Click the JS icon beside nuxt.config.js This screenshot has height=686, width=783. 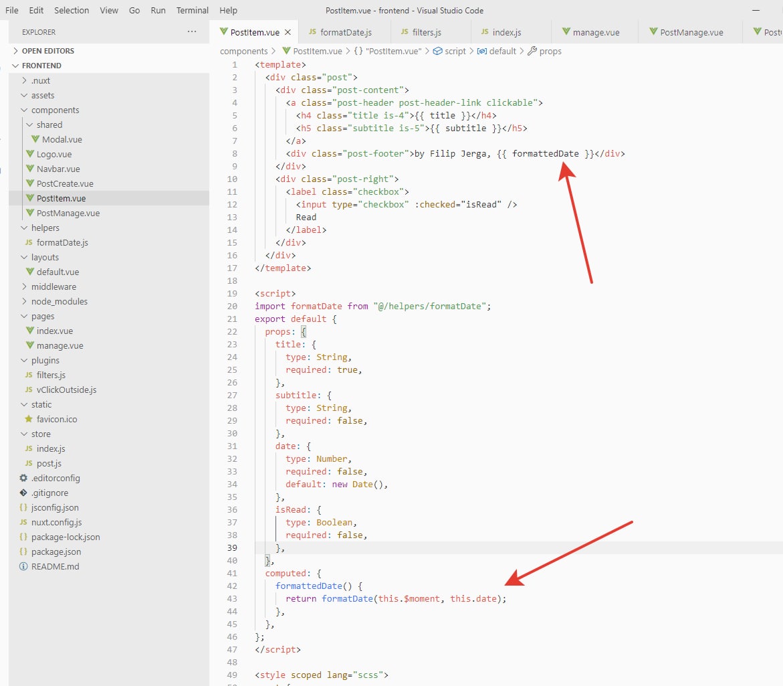(23, 521)
